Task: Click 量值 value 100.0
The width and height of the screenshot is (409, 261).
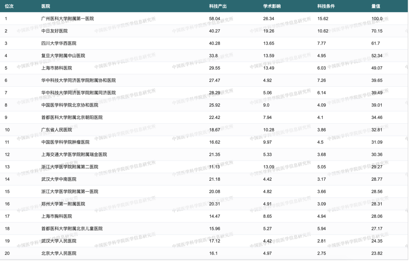Action: (x=377, y=19)
